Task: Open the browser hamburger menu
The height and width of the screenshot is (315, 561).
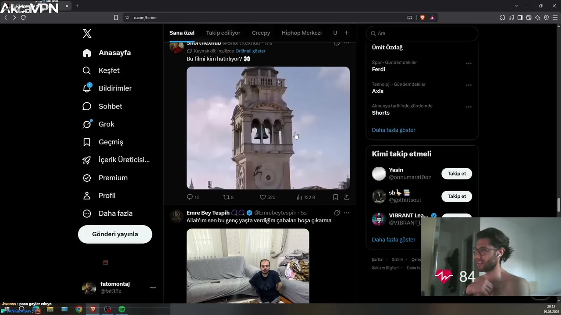Action: coord(555,17)
